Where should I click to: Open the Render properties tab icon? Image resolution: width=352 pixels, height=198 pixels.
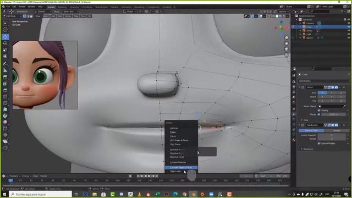click(x=294, y=82)
